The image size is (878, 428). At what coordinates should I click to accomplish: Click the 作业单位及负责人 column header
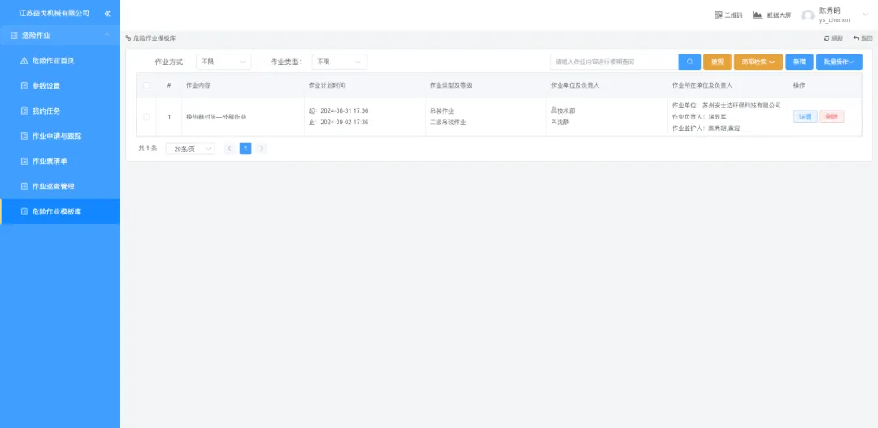[x=575, y=85]
